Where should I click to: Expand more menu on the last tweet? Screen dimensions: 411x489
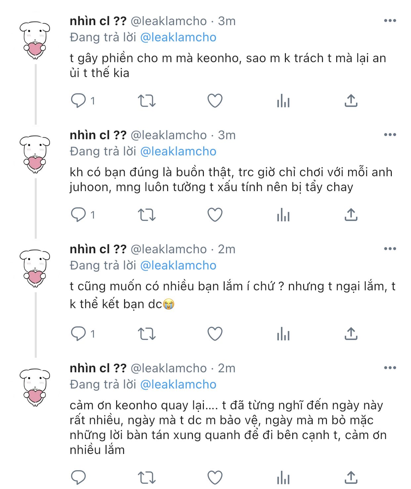click(x=390, y=368)
